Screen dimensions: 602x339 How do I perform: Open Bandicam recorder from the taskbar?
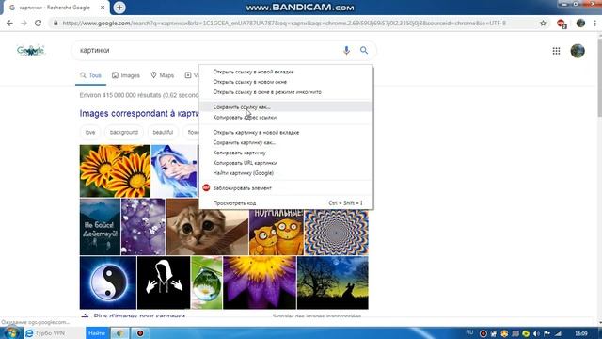click(x=140, y=333)
